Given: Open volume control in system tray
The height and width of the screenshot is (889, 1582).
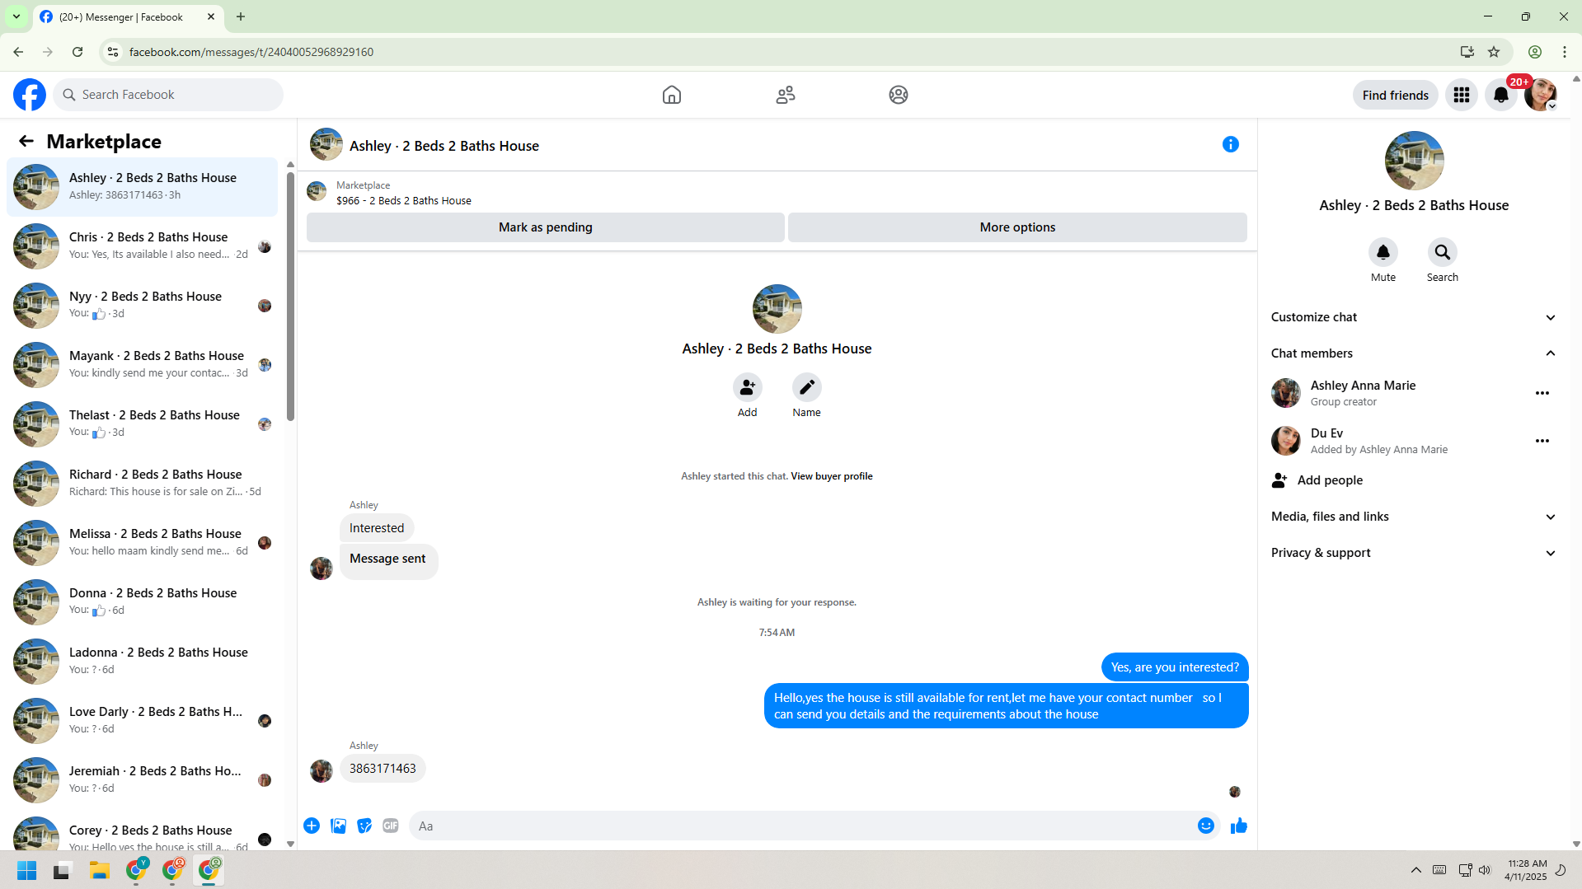Looking at the screenshot, I should (1485, 870).
